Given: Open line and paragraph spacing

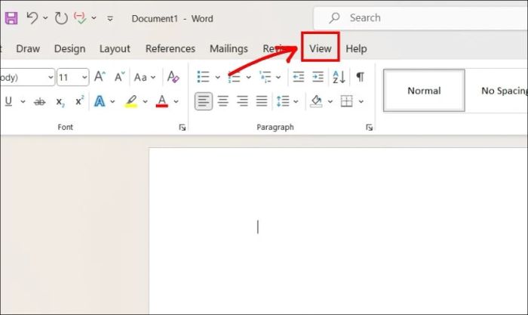Looking at the screenshot, I should pos(283,100).
